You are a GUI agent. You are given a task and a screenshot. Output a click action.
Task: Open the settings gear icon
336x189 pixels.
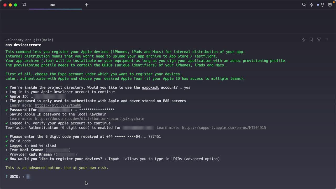[x=330, y=5]
